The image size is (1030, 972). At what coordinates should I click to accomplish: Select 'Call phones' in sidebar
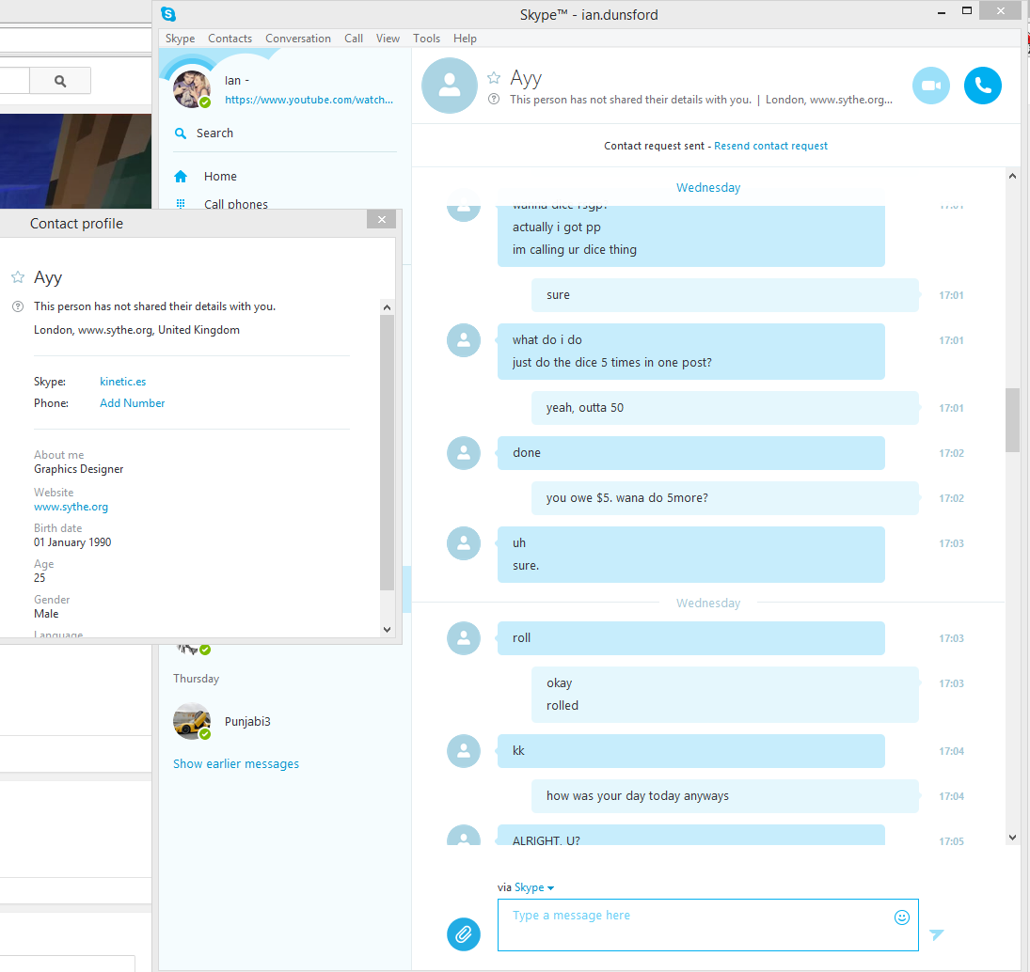click(x=236, y=204)
